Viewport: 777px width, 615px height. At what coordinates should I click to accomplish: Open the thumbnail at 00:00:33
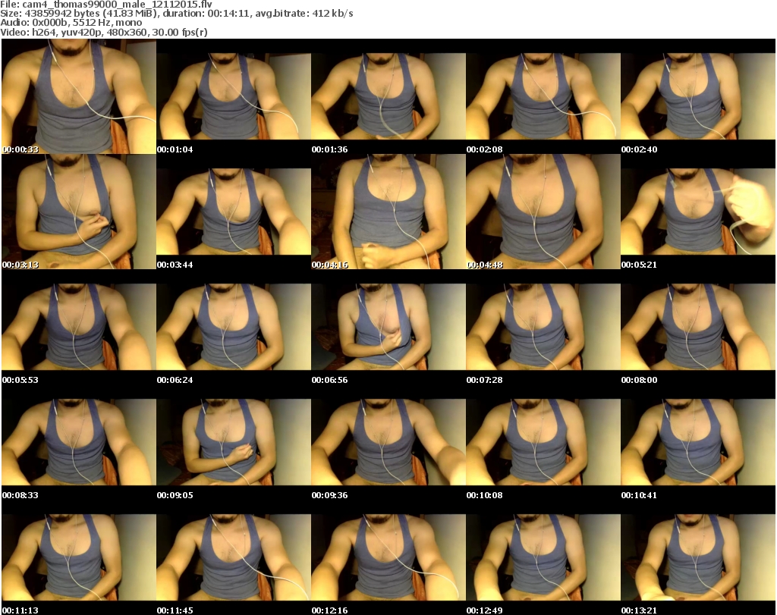(79, 96)
